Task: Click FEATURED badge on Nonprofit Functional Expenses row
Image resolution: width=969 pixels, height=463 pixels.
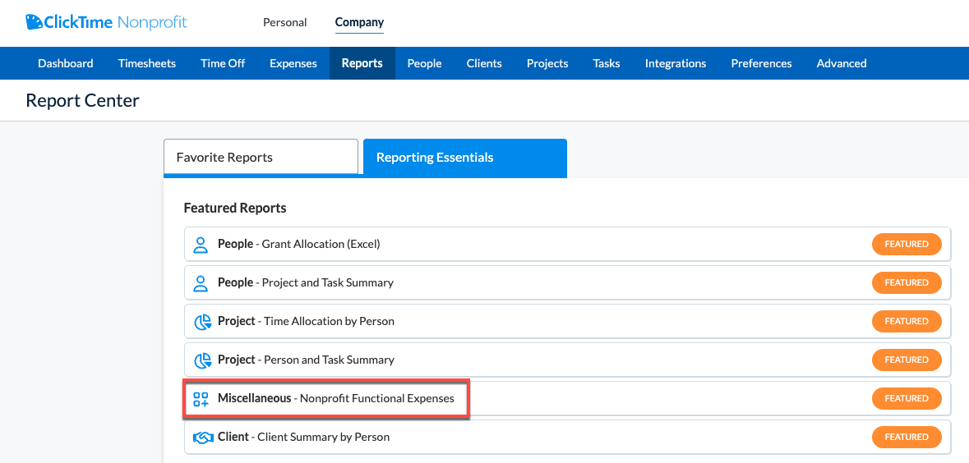Action: 907,399
